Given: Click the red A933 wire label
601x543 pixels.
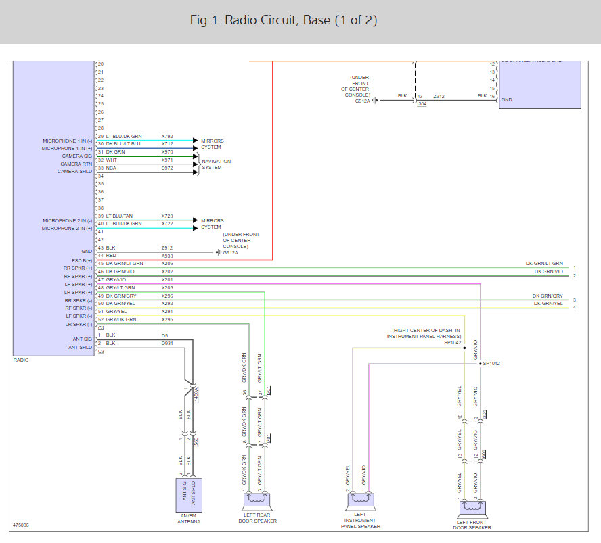Looking at the screenshot, I should (x=166, y=256).
